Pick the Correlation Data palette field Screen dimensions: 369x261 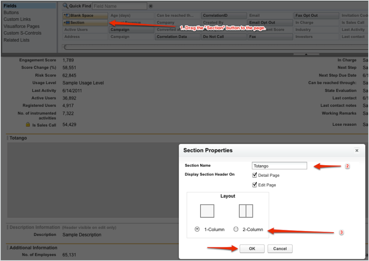tap(178, 36)
